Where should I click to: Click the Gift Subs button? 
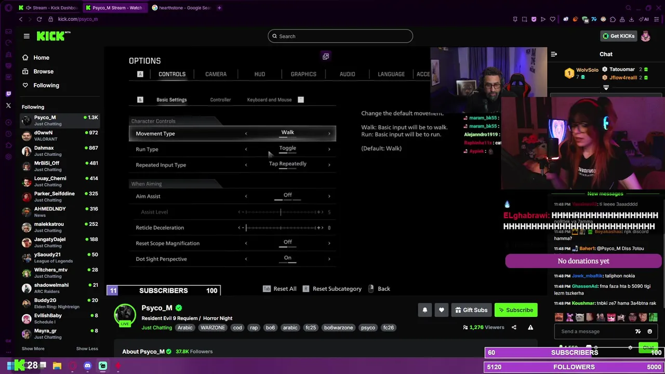[x=471, y=310]
